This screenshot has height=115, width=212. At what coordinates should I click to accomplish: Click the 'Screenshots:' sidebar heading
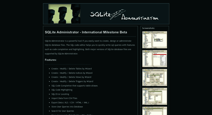[148, 28]
